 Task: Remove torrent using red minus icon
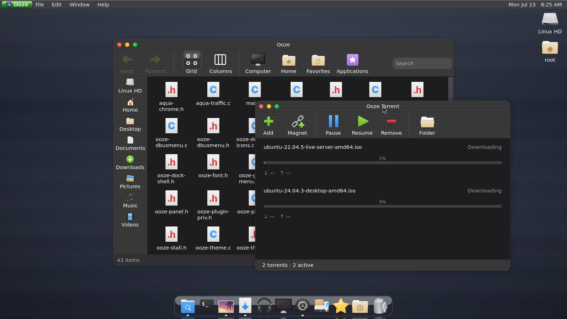click(x=391, y=121)
